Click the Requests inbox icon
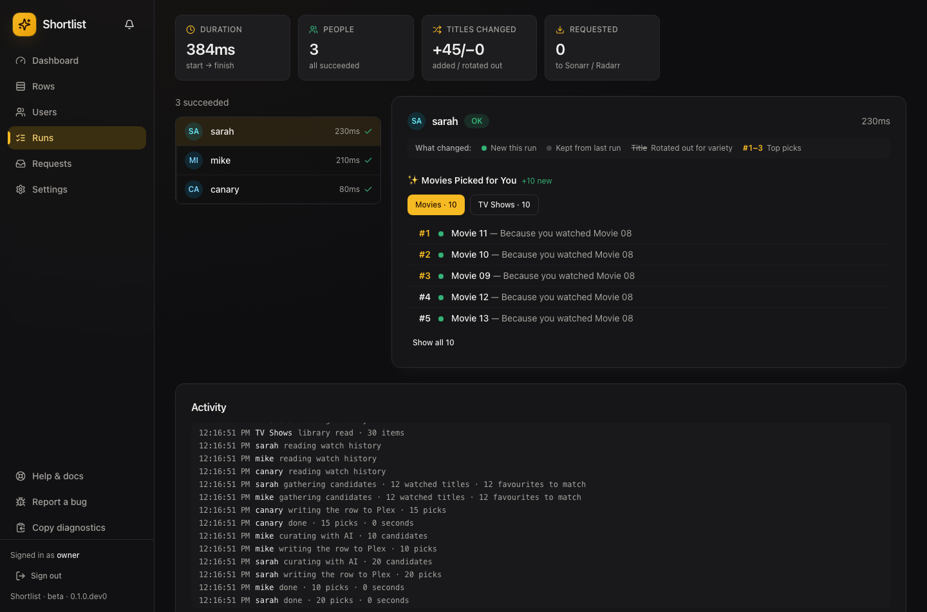The height and width of the screenshot is (612, 927). (21, 164)
